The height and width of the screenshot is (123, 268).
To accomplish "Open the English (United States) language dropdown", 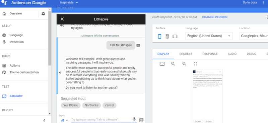I will [x=209, y=36].
